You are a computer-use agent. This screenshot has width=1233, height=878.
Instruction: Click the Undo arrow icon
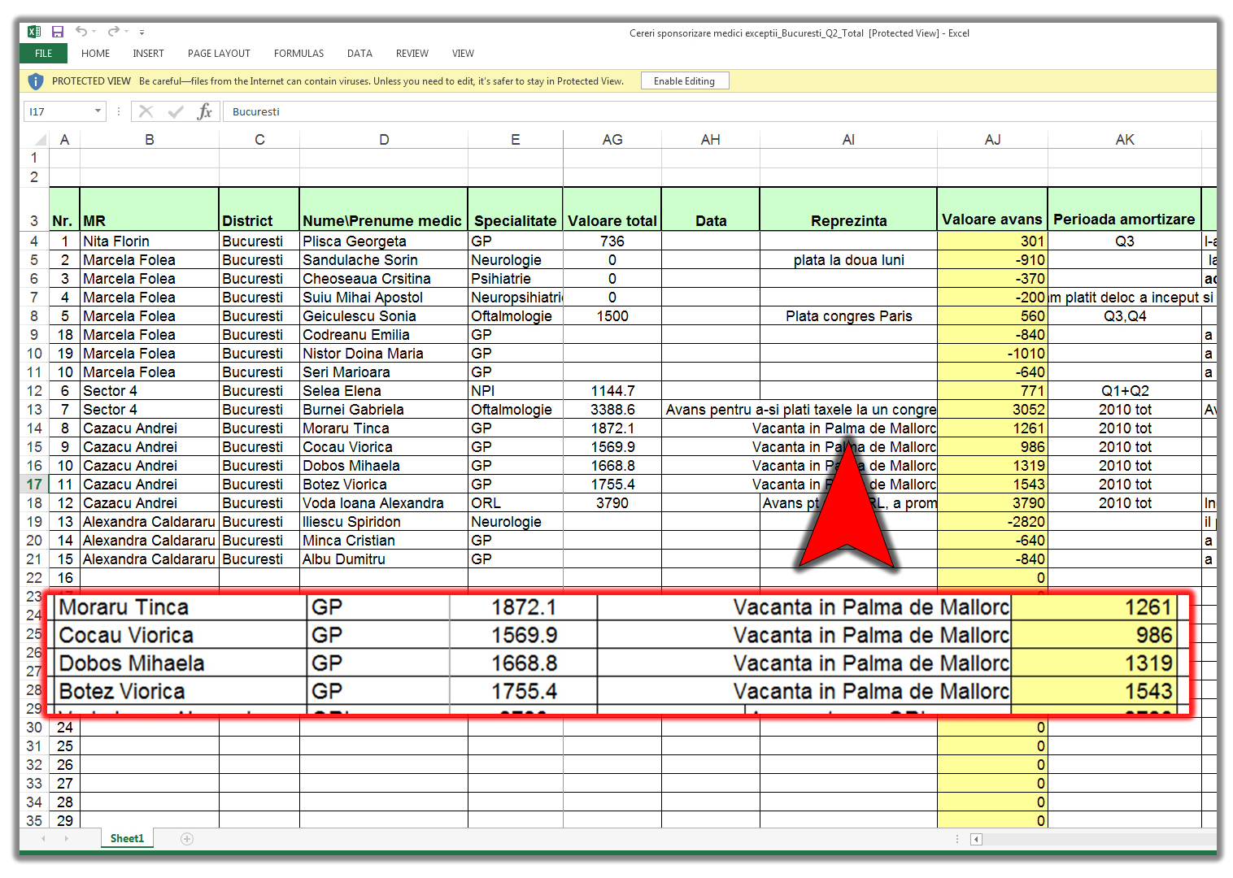81,32
